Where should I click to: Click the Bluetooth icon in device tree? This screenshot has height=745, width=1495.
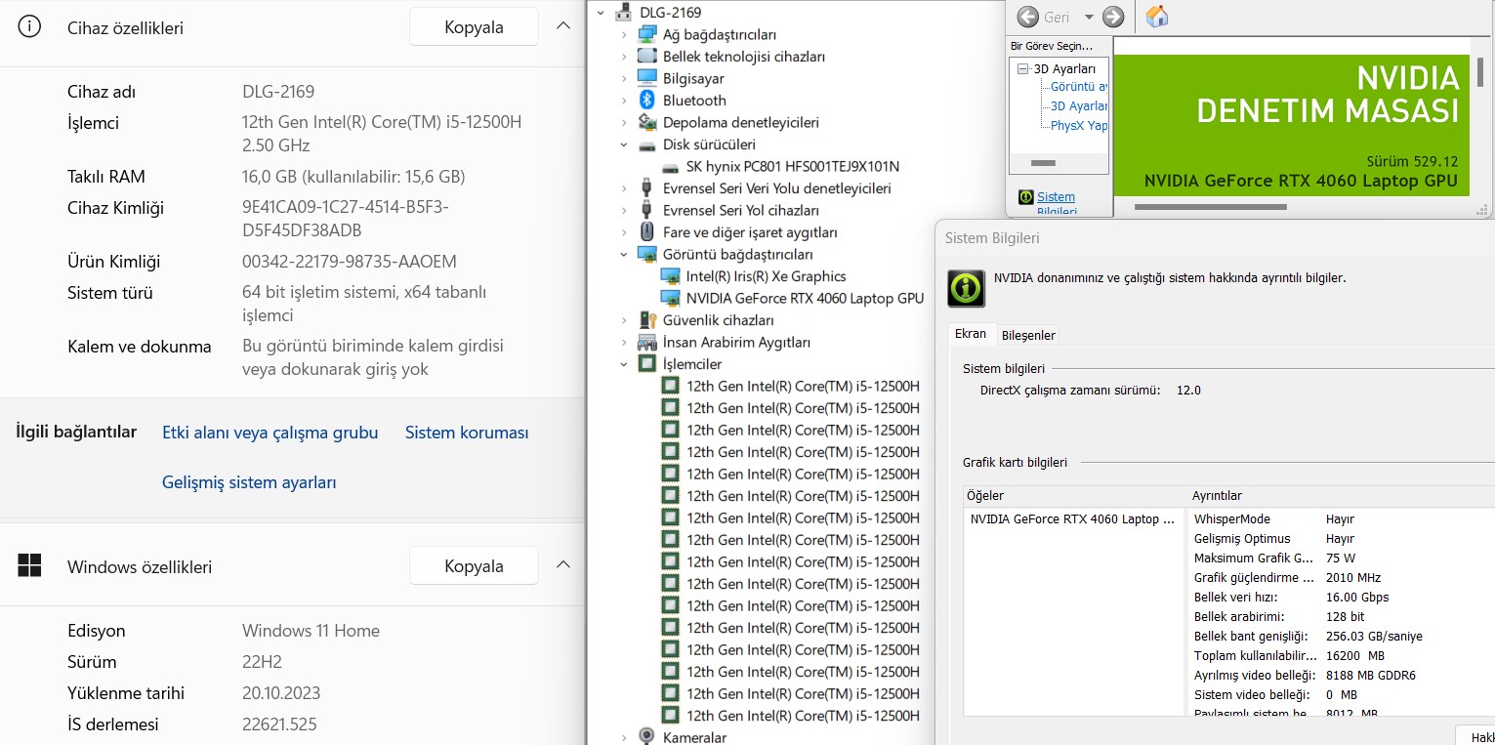click(646, 100)
